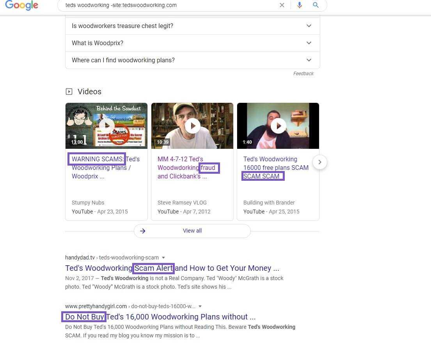The image size is (431, 344).
Task: Play the Steve Ramsey 10:39 video
Action: pyautogui.click(x=192, y=126)
